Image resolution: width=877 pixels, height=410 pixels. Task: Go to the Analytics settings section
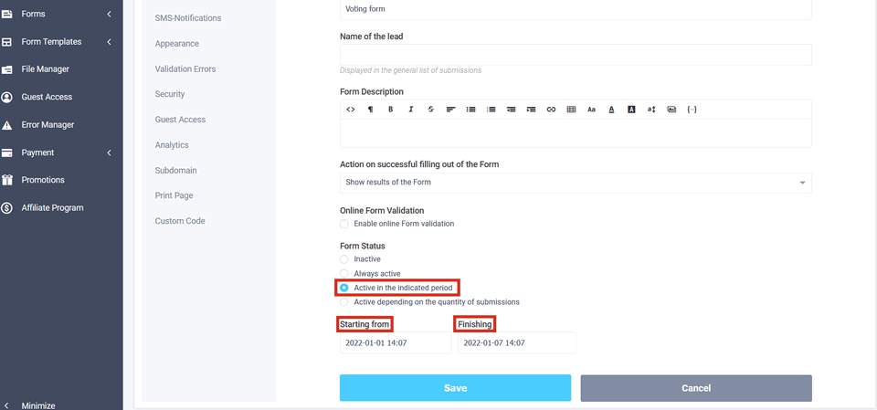[172, 145]
